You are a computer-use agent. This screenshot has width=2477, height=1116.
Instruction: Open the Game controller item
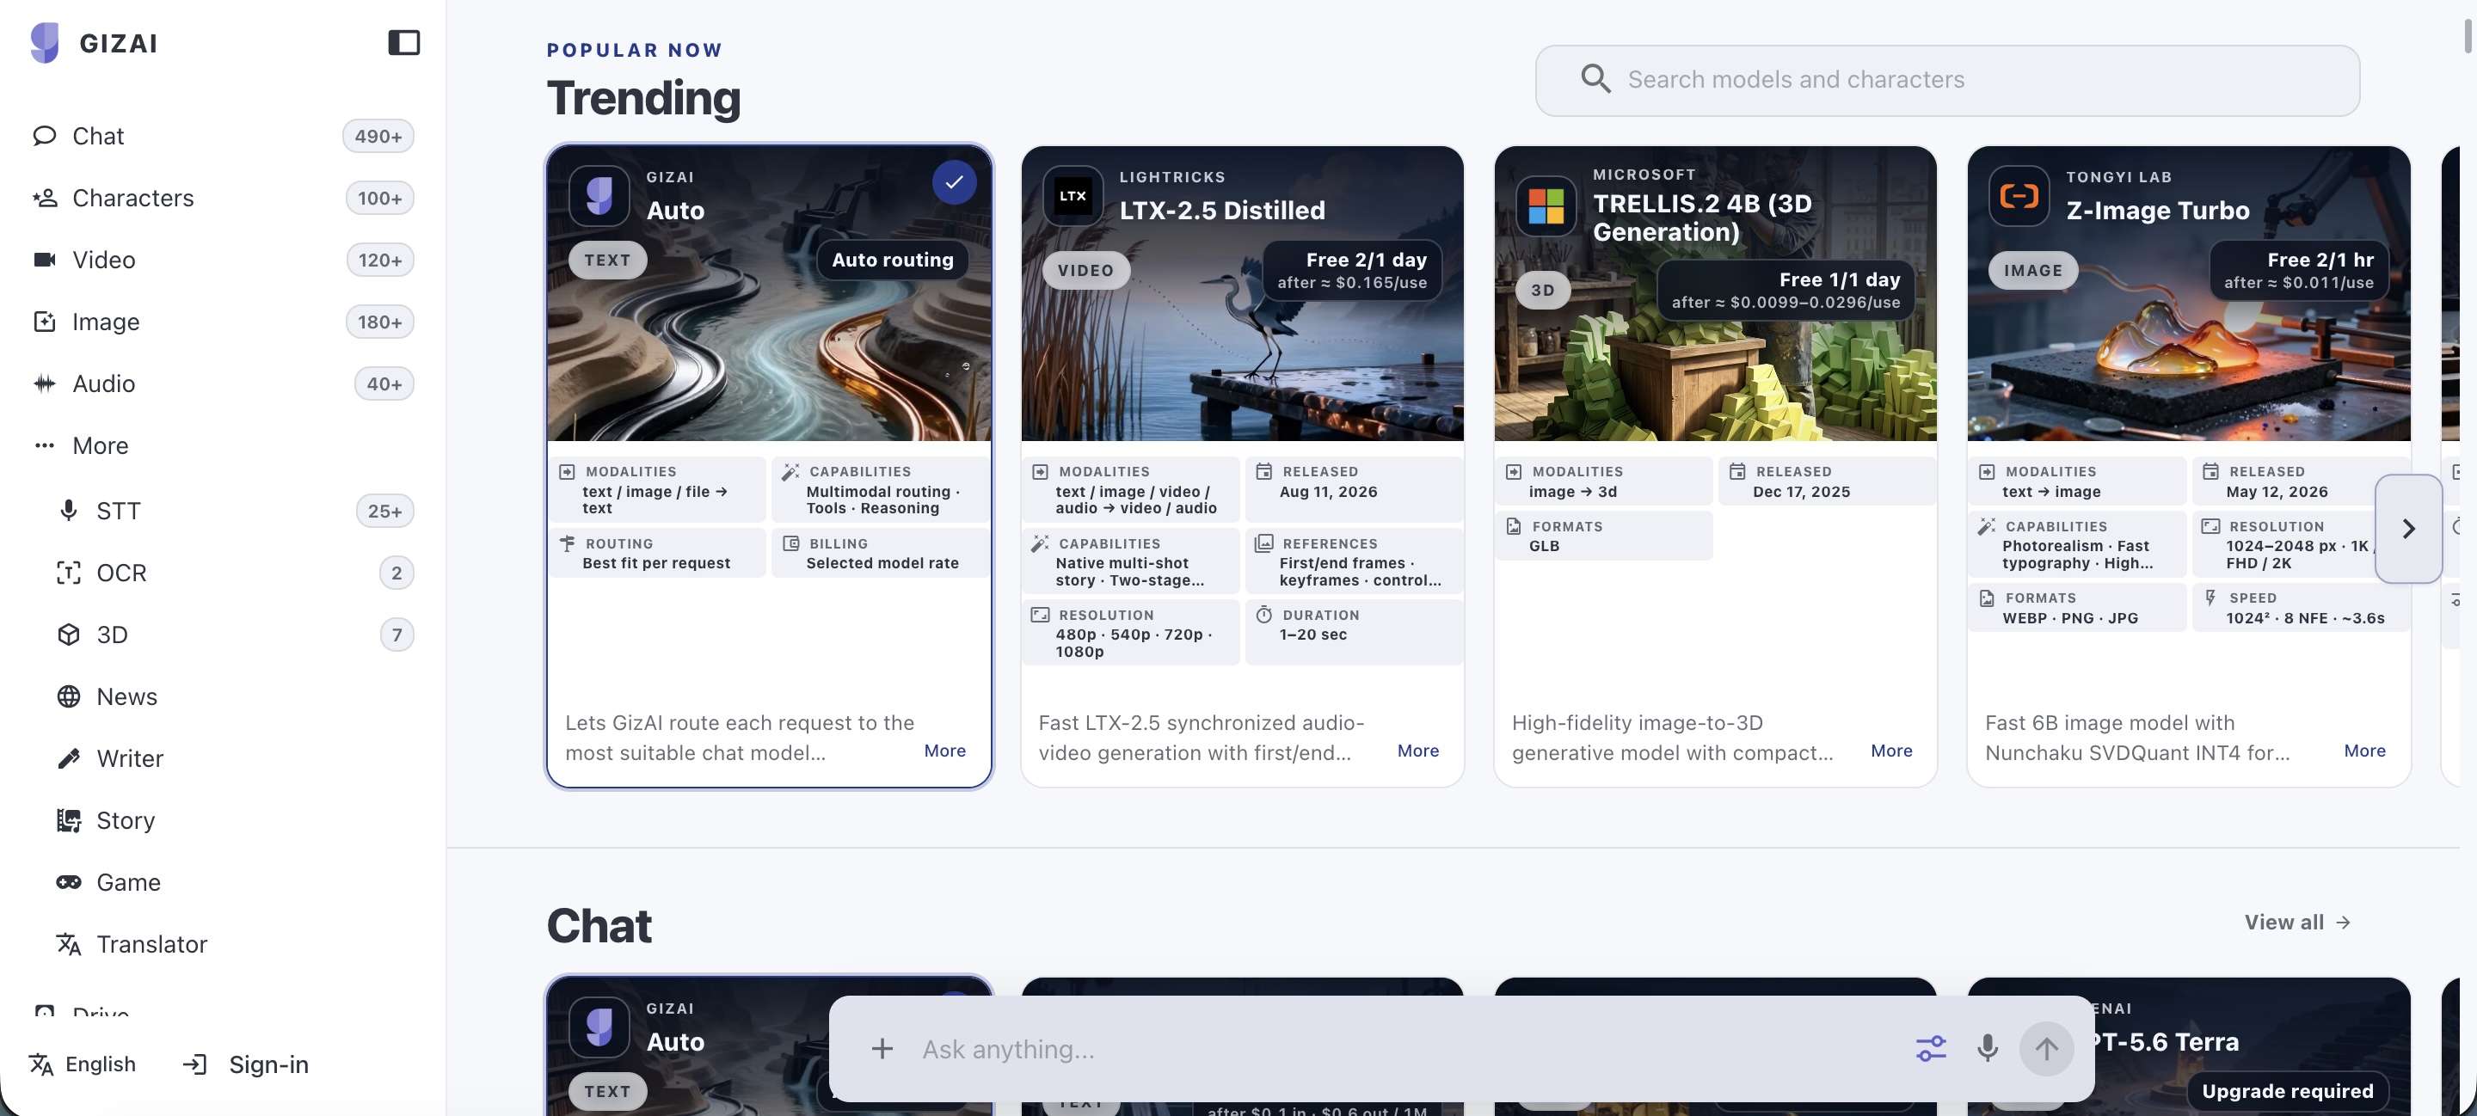coord(235,882)
